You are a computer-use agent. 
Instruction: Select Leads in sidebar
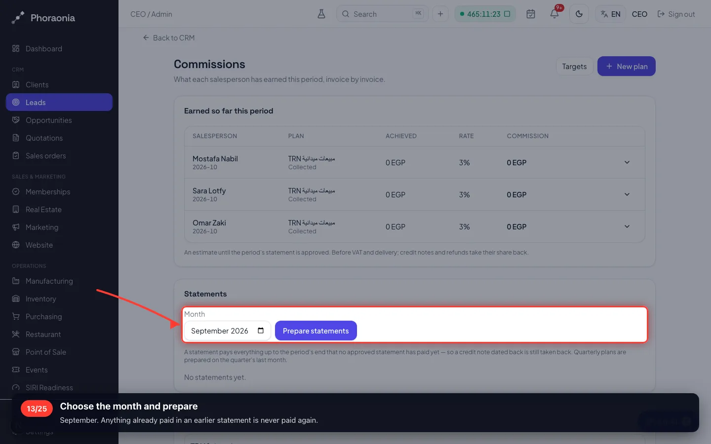coord(59,102)
